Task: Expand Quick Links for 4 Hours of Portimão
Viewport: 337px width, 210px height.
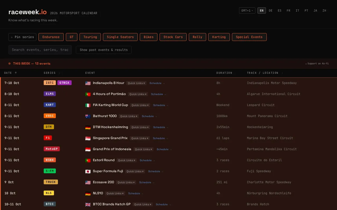Action: coord(138,94)
